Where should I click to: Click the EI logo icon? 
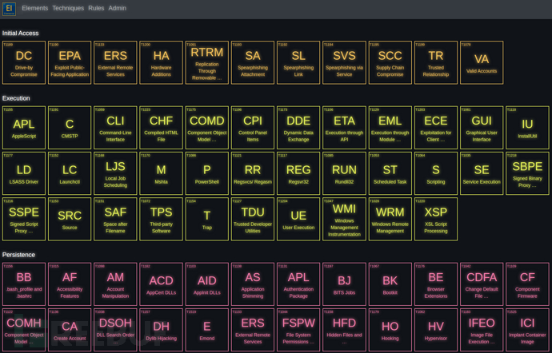(9, 9)
